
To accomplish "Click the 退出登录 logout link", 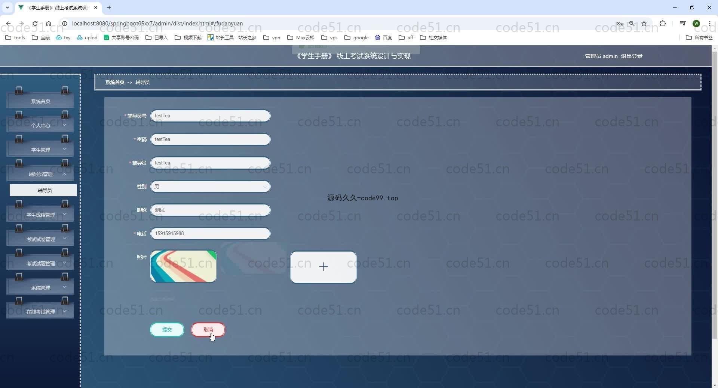I will 632,56.
